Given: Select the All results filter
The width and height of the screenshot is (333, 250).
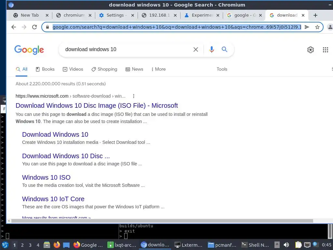Looking at the screenshot, I should point(21,69).
